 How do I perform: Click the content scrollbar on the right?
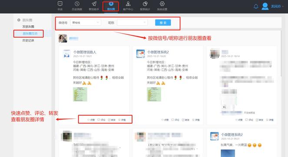point(281,53)
